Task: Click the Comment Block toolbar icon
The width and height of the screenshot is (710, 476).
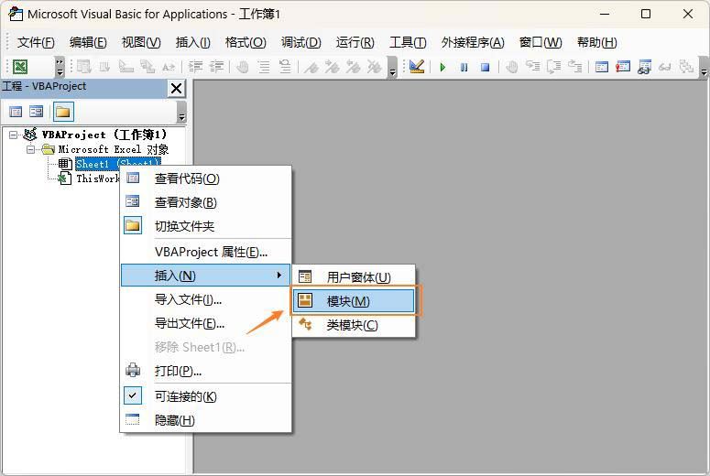Action: tap(264, 67)
